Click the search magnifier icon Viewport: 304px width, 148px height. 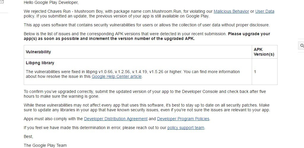[x=302, y=46]
